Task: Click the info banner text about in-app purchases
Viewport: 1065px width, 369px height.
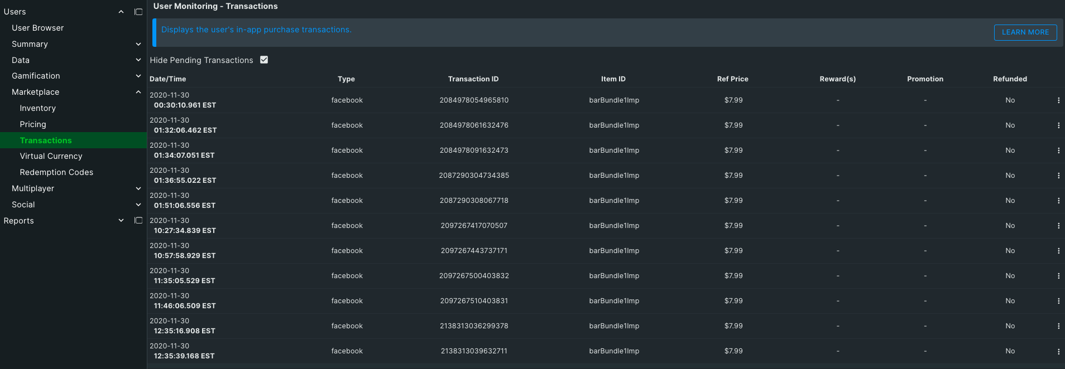Action: point(256,30)
